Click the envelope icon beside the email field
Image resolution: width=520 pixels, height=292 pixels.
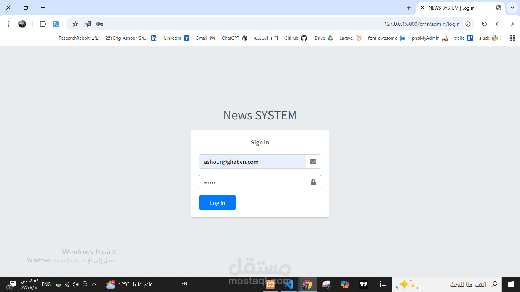pos(313,161)
